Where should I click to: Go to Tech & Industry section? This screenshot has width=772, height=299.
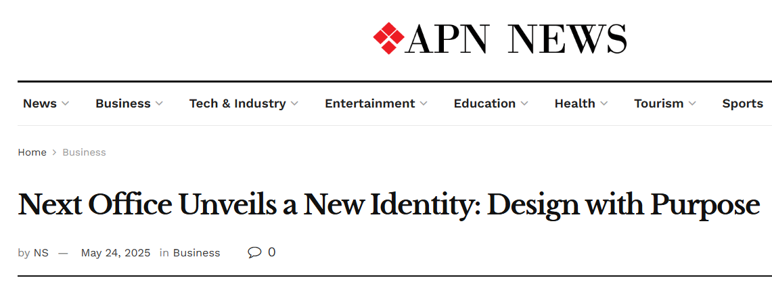(x=237, y=103)
